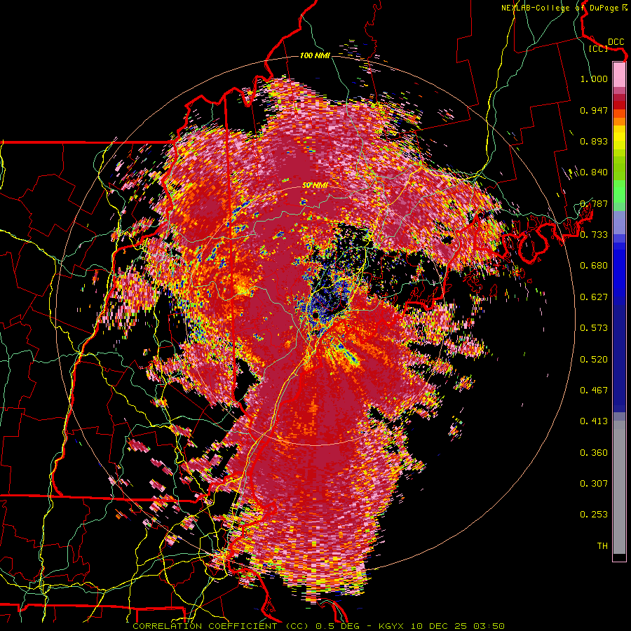Click the TH threshold label on legend
This screenshot has width=631, height=631.
tap(602, 546)
